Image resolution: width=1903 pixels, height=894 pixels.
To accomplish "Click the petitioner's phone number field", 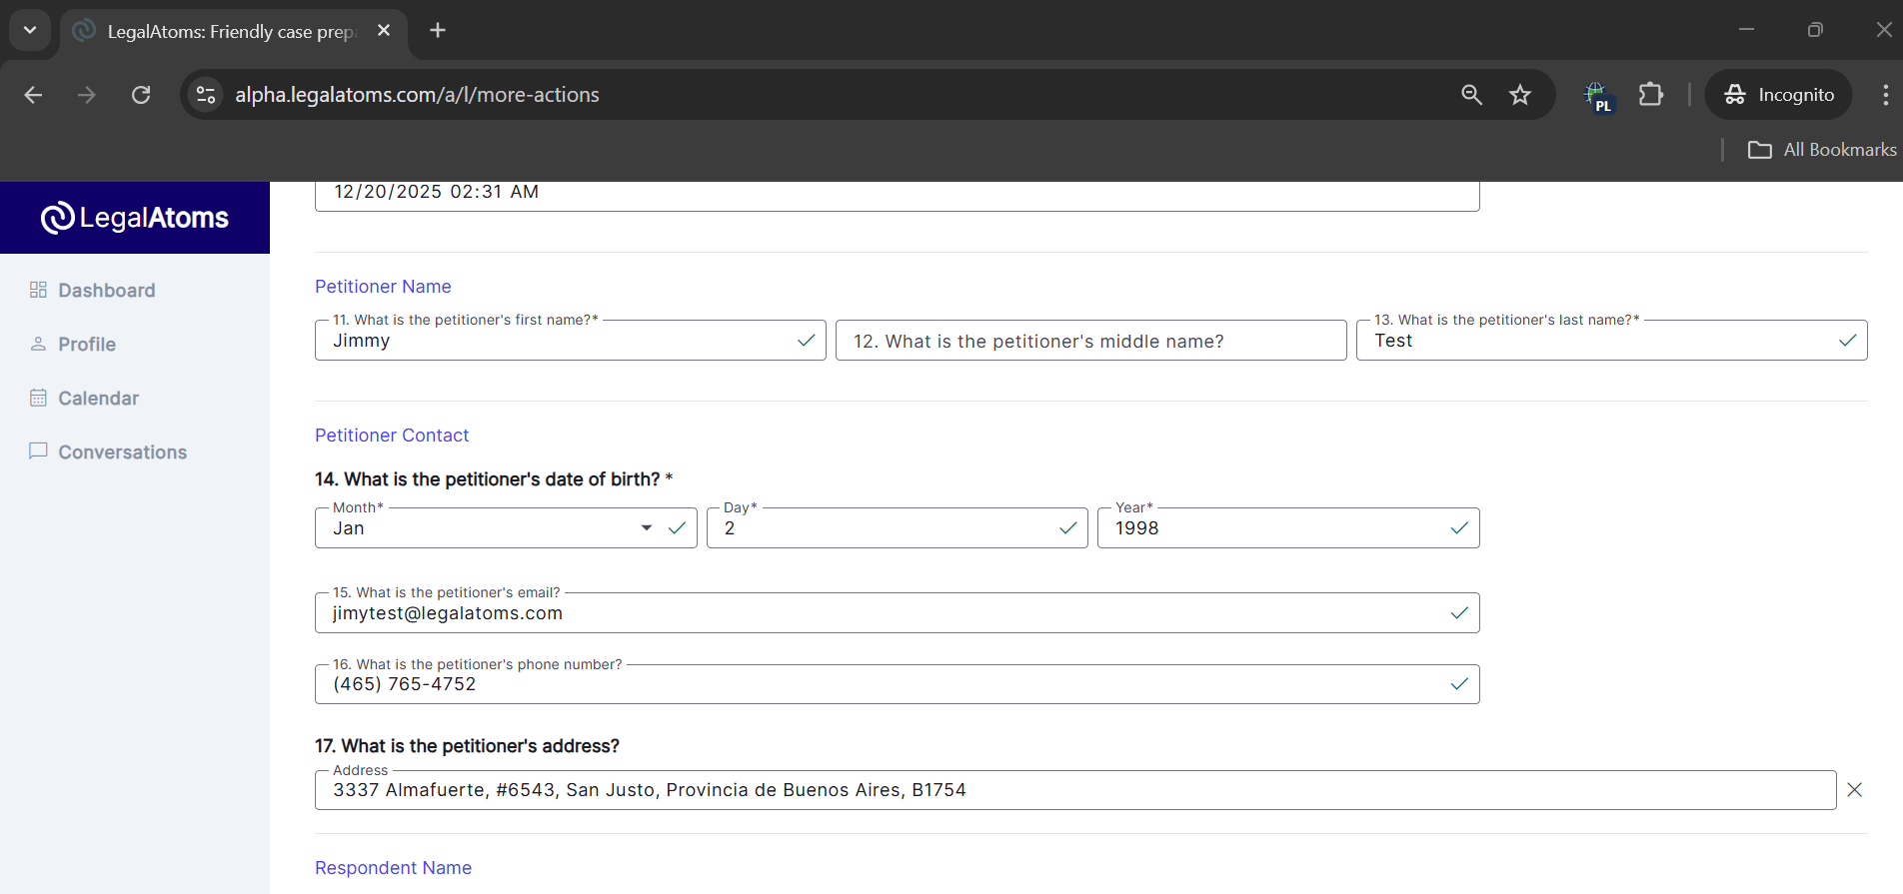I will [x=880, y=685].
